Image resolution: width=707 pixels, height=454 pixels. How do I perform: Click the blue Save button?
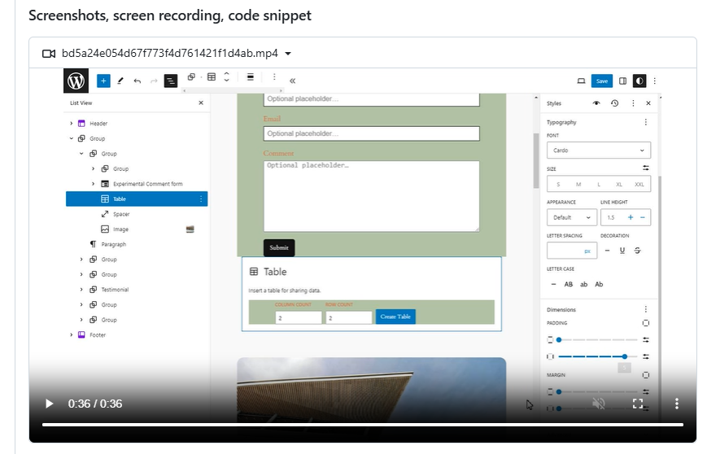coord(601,81)
